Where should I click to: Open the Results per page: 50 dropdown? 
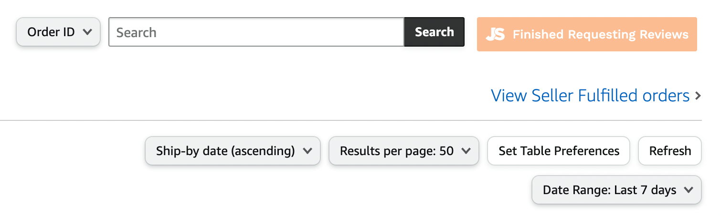[404, 151]
